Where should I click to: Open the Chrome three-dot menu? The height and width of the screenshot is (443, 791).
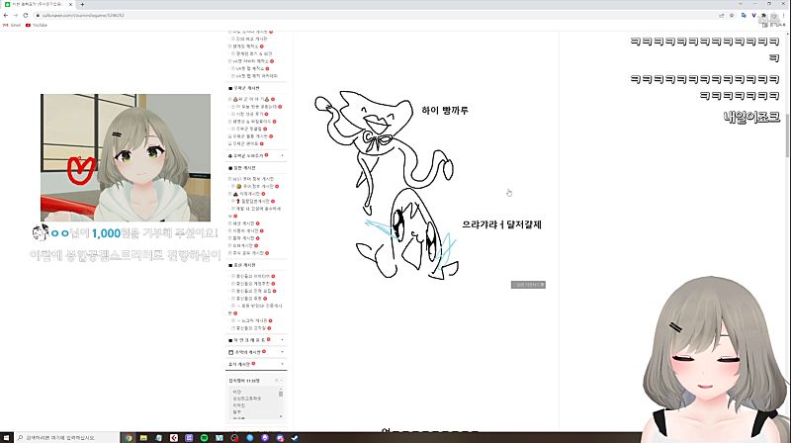(x=783, y=15)
